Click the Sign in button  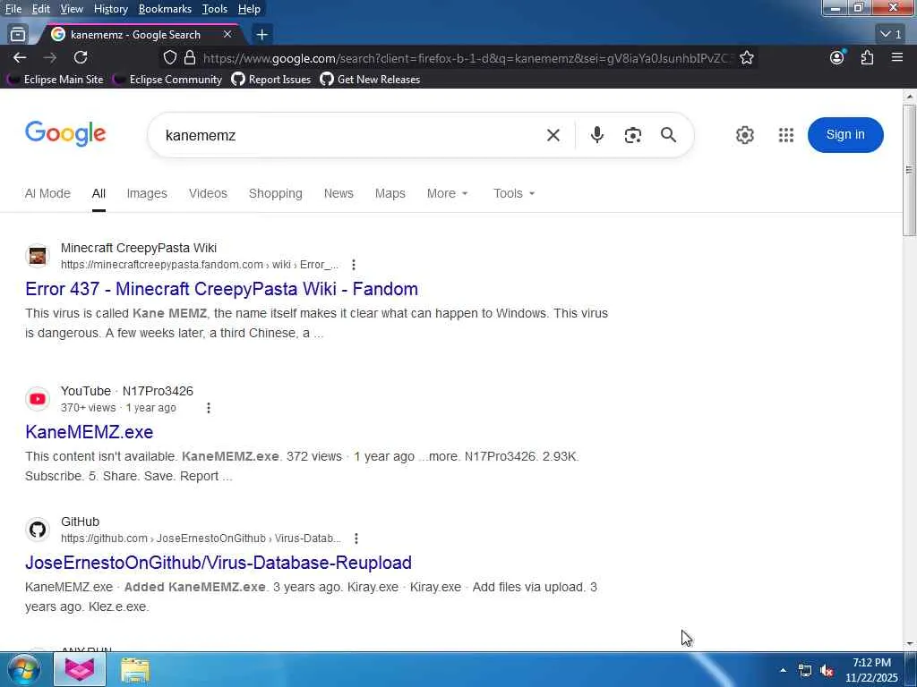click(845, 134)
